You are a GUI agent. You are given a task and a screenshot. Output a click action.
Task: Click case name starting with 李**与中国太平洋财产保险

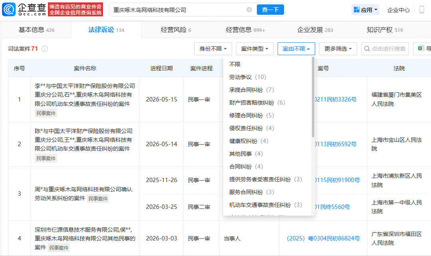[85, 95]
